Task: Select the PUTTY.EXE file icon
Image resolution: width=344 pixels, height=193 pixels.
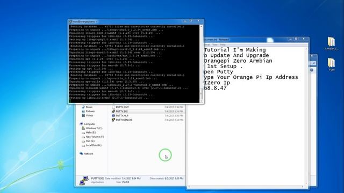Action: tap(113, 112)
